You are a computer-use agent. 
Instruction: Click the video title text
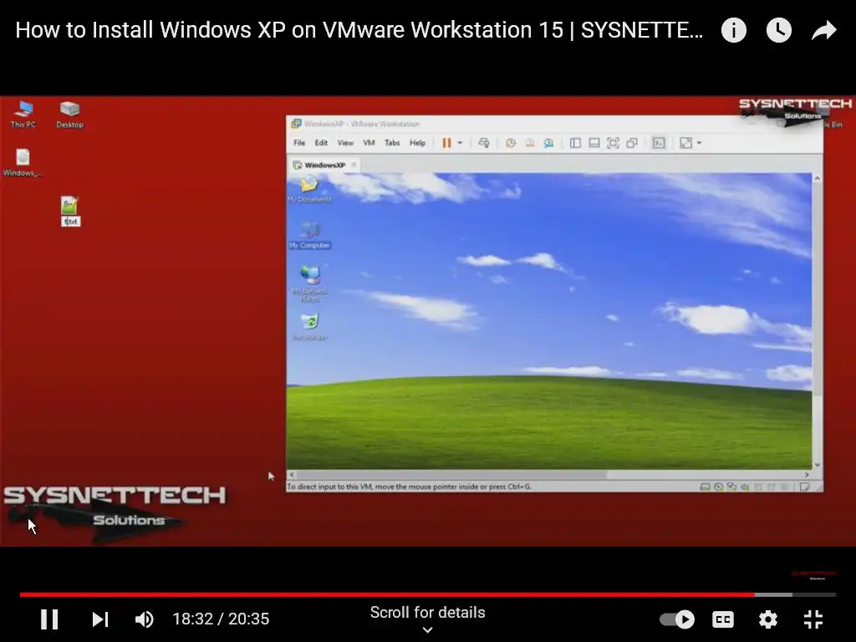tap(359, 30)
